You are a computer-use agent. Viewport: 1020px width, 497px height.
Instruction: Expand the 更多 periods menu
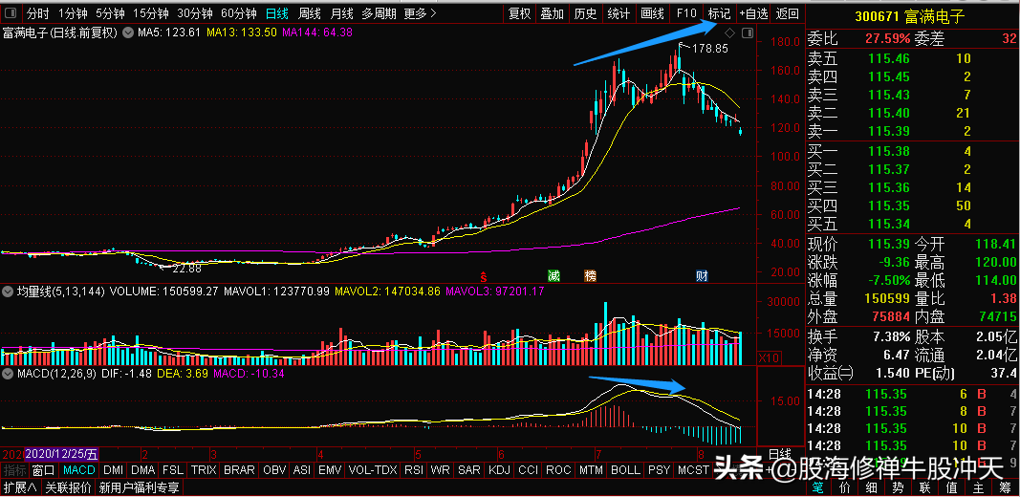coord(421,13)
